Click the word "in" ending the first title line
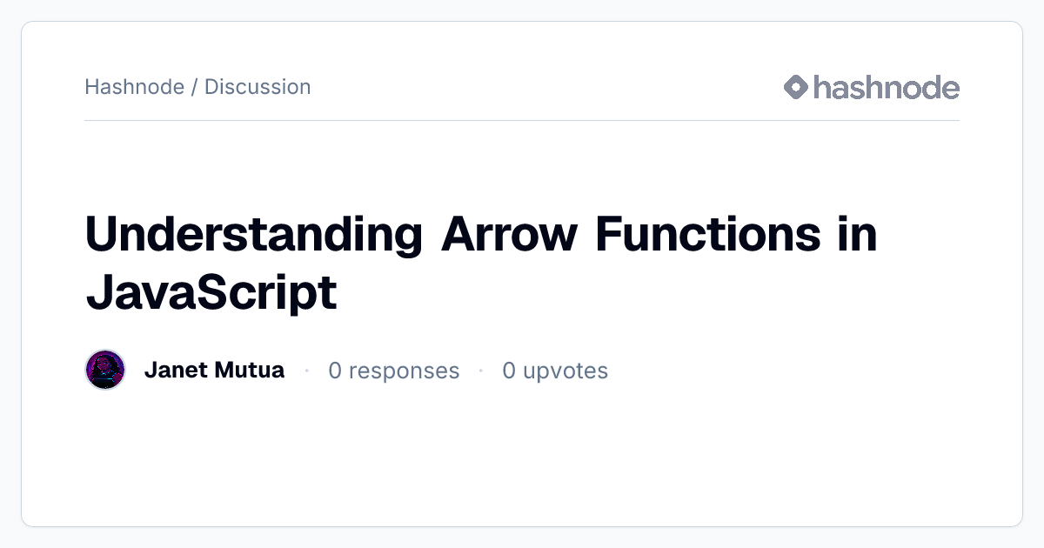This screenshot has width=1044, height=548. tap(857, 234)
